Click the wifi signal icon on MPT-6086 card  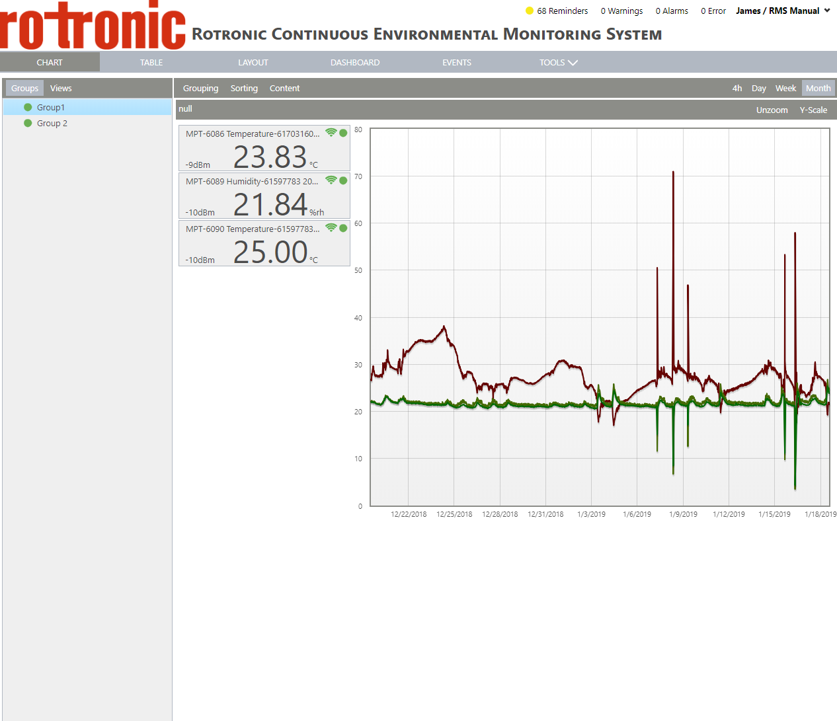[x=331, y=133]
